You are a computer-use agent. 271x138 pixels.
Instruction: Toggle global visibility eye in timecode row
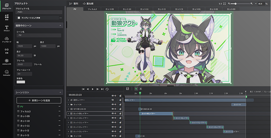113,96
